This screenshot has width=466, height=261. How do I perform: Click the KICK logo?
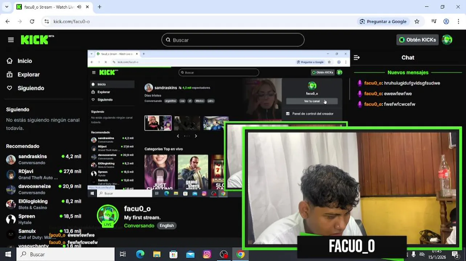[37, 40]
